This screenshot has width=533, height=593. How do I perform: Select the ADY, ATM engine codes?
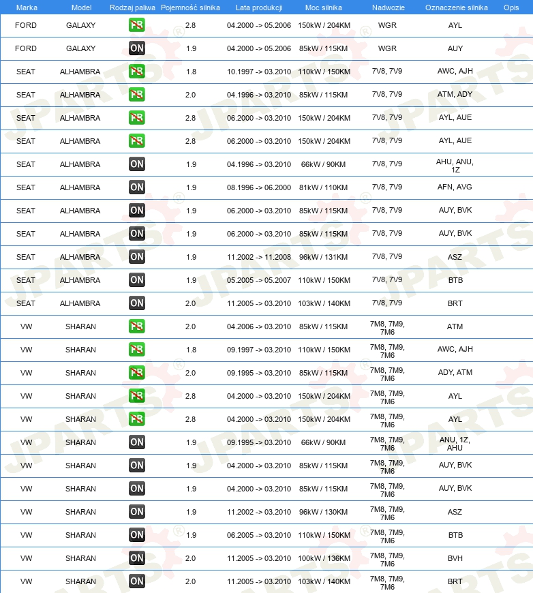coord(455,372)
